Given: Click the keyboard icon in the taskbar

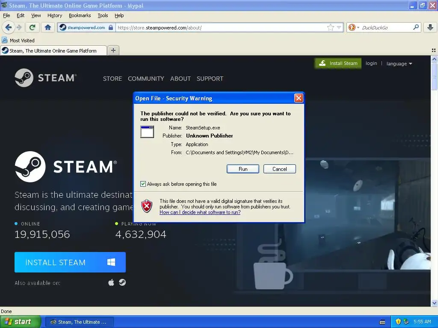Looking at the screenshot, I should 382,322.
